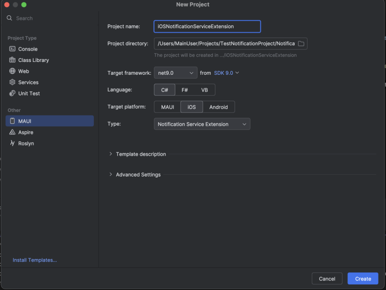The width and height of the screenshot is (386, 290).
Task: Click the Web globe icon
Action: click(12, 71)
